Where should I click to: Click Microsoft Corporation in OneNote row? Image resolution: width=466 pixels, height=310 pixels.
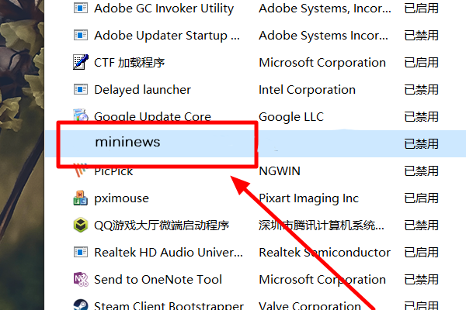pyautogui.click(x=322, y=280)
